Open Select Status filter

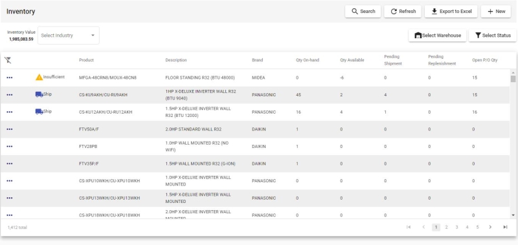tap(493, 36)
